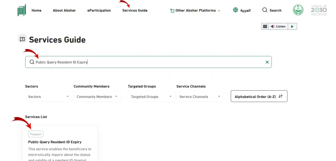Open the Targeted Groups dropdown
This screenshot has width=336, height=161.
click(x=151, y=97)
